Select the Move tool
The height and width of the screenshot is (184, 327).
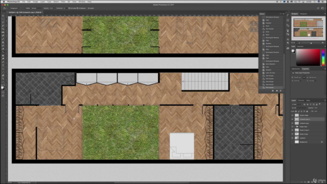coord(3,16)
